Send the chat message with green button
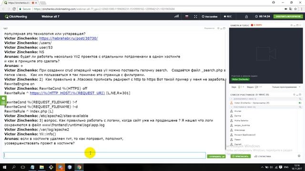305x171 pixels. (x=216, y=156)
